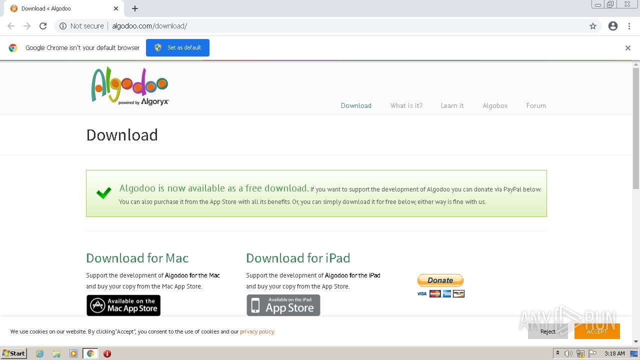Open media player from the taskbar

coord(73,353)
